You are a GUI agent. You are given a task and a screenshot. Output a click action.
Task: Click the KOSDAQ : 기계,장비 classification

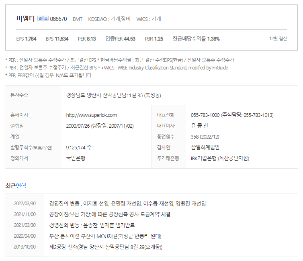point(109,19)
